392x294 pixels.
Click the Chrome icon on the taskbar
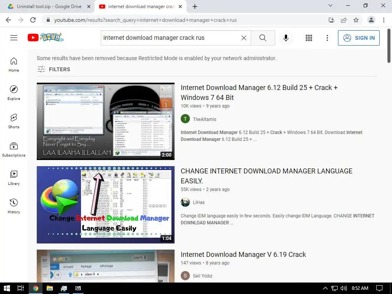tap(36, 288)
